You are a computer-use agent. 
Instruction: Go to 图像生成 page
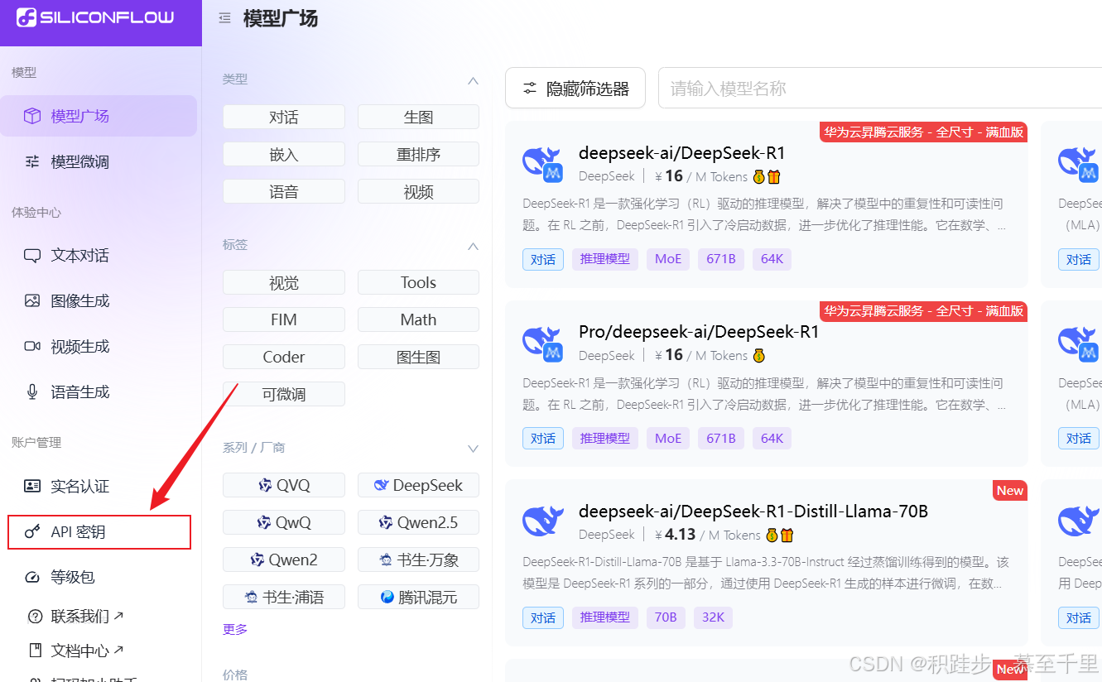(x=99, y=300)
